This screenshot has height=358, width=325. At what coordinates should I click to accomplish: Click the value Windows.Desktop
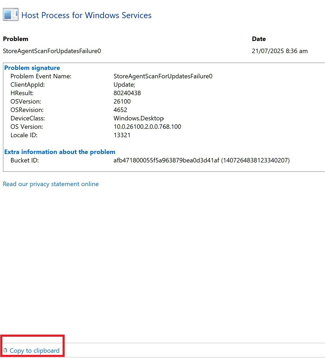[x=139, y=118]
